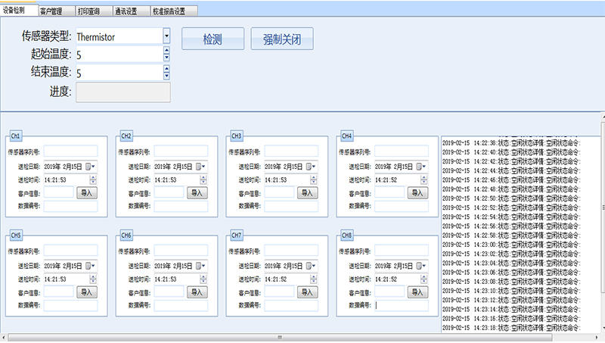605x343 pixels.
Task: Click the 导入 button in CH8
Action: pyautogui.click(x=418, y=292)
